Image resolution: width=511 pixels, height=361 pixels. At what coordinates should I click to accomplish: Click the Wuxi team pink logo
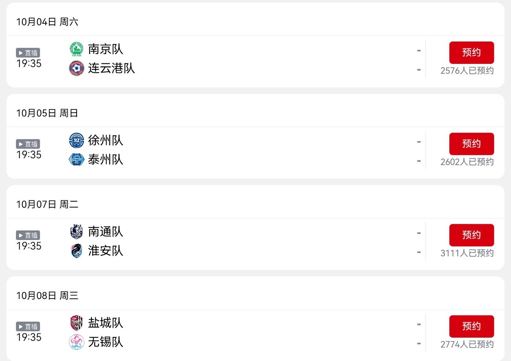(76, 342)
